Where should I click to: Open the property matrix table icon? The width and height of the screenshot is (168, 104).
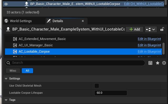[x=150, y=63]
